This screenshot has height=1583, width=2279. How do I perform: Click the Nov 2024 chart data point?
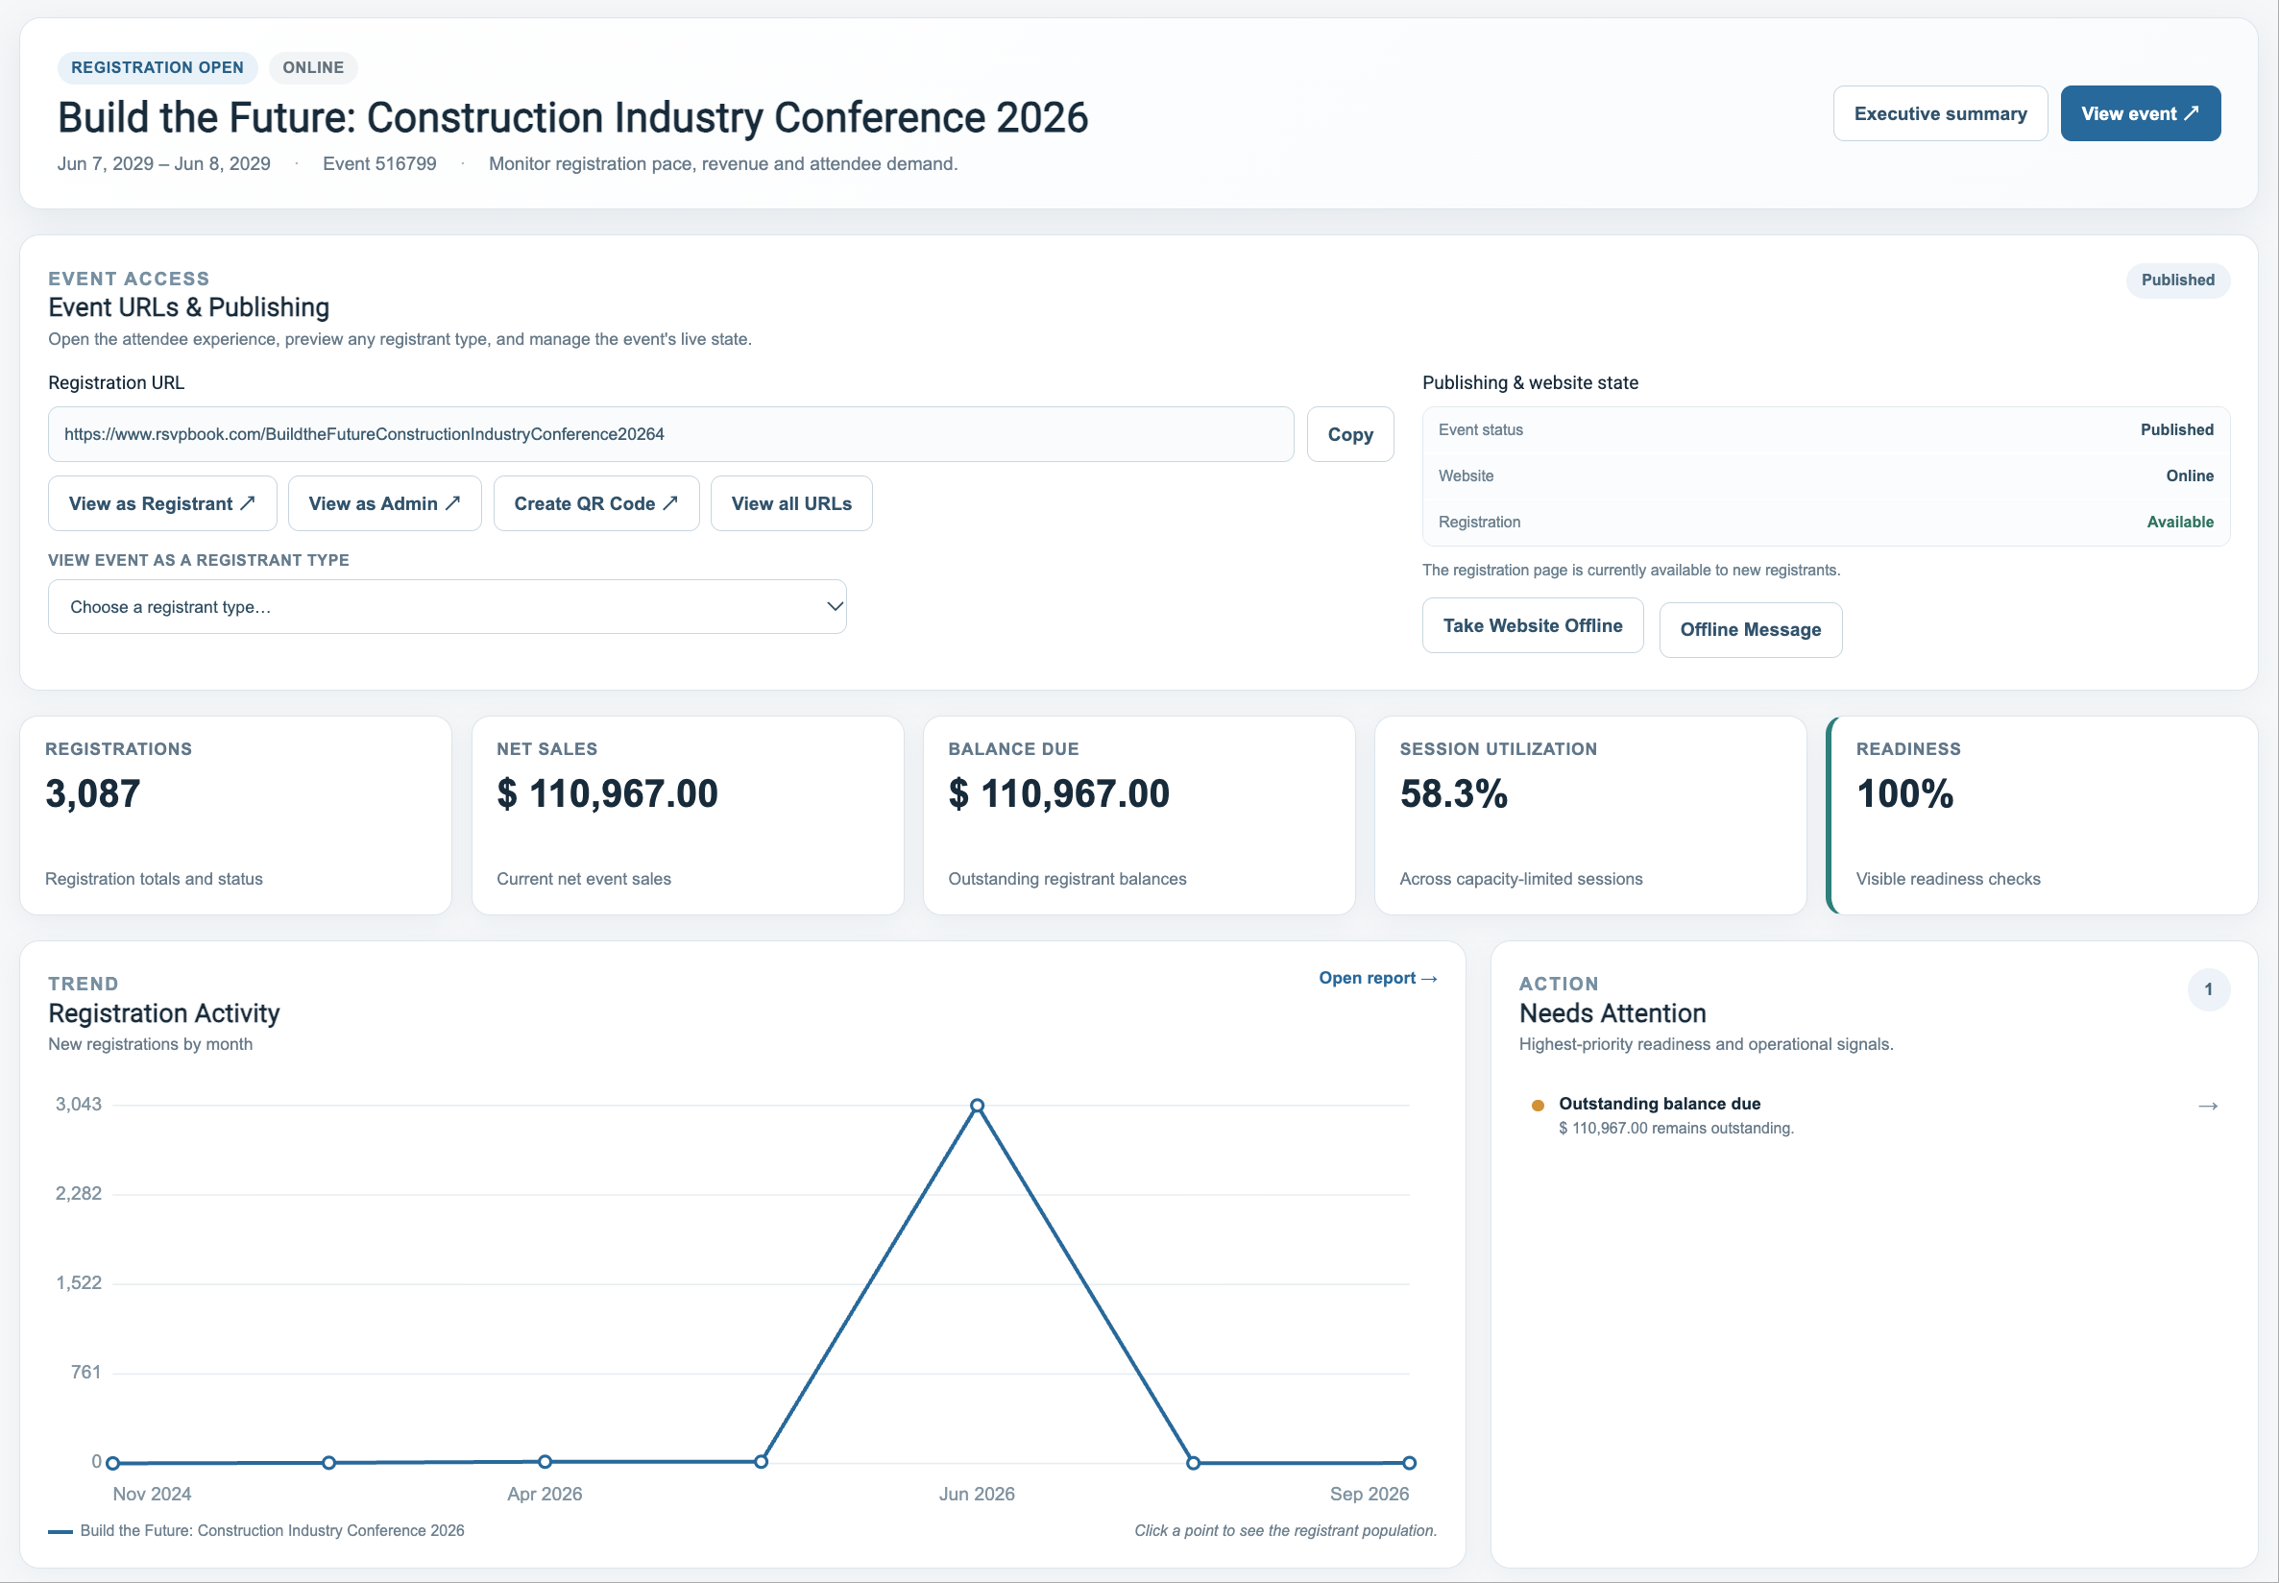coord(113,1463)
